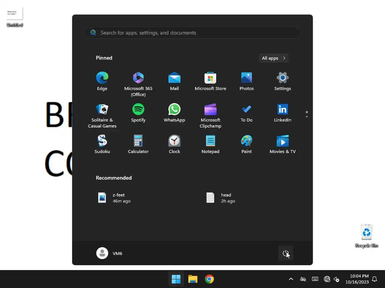Screen dimensions: 385x288
Task: Open Movies & TV
Action: (x=283, y=144)
